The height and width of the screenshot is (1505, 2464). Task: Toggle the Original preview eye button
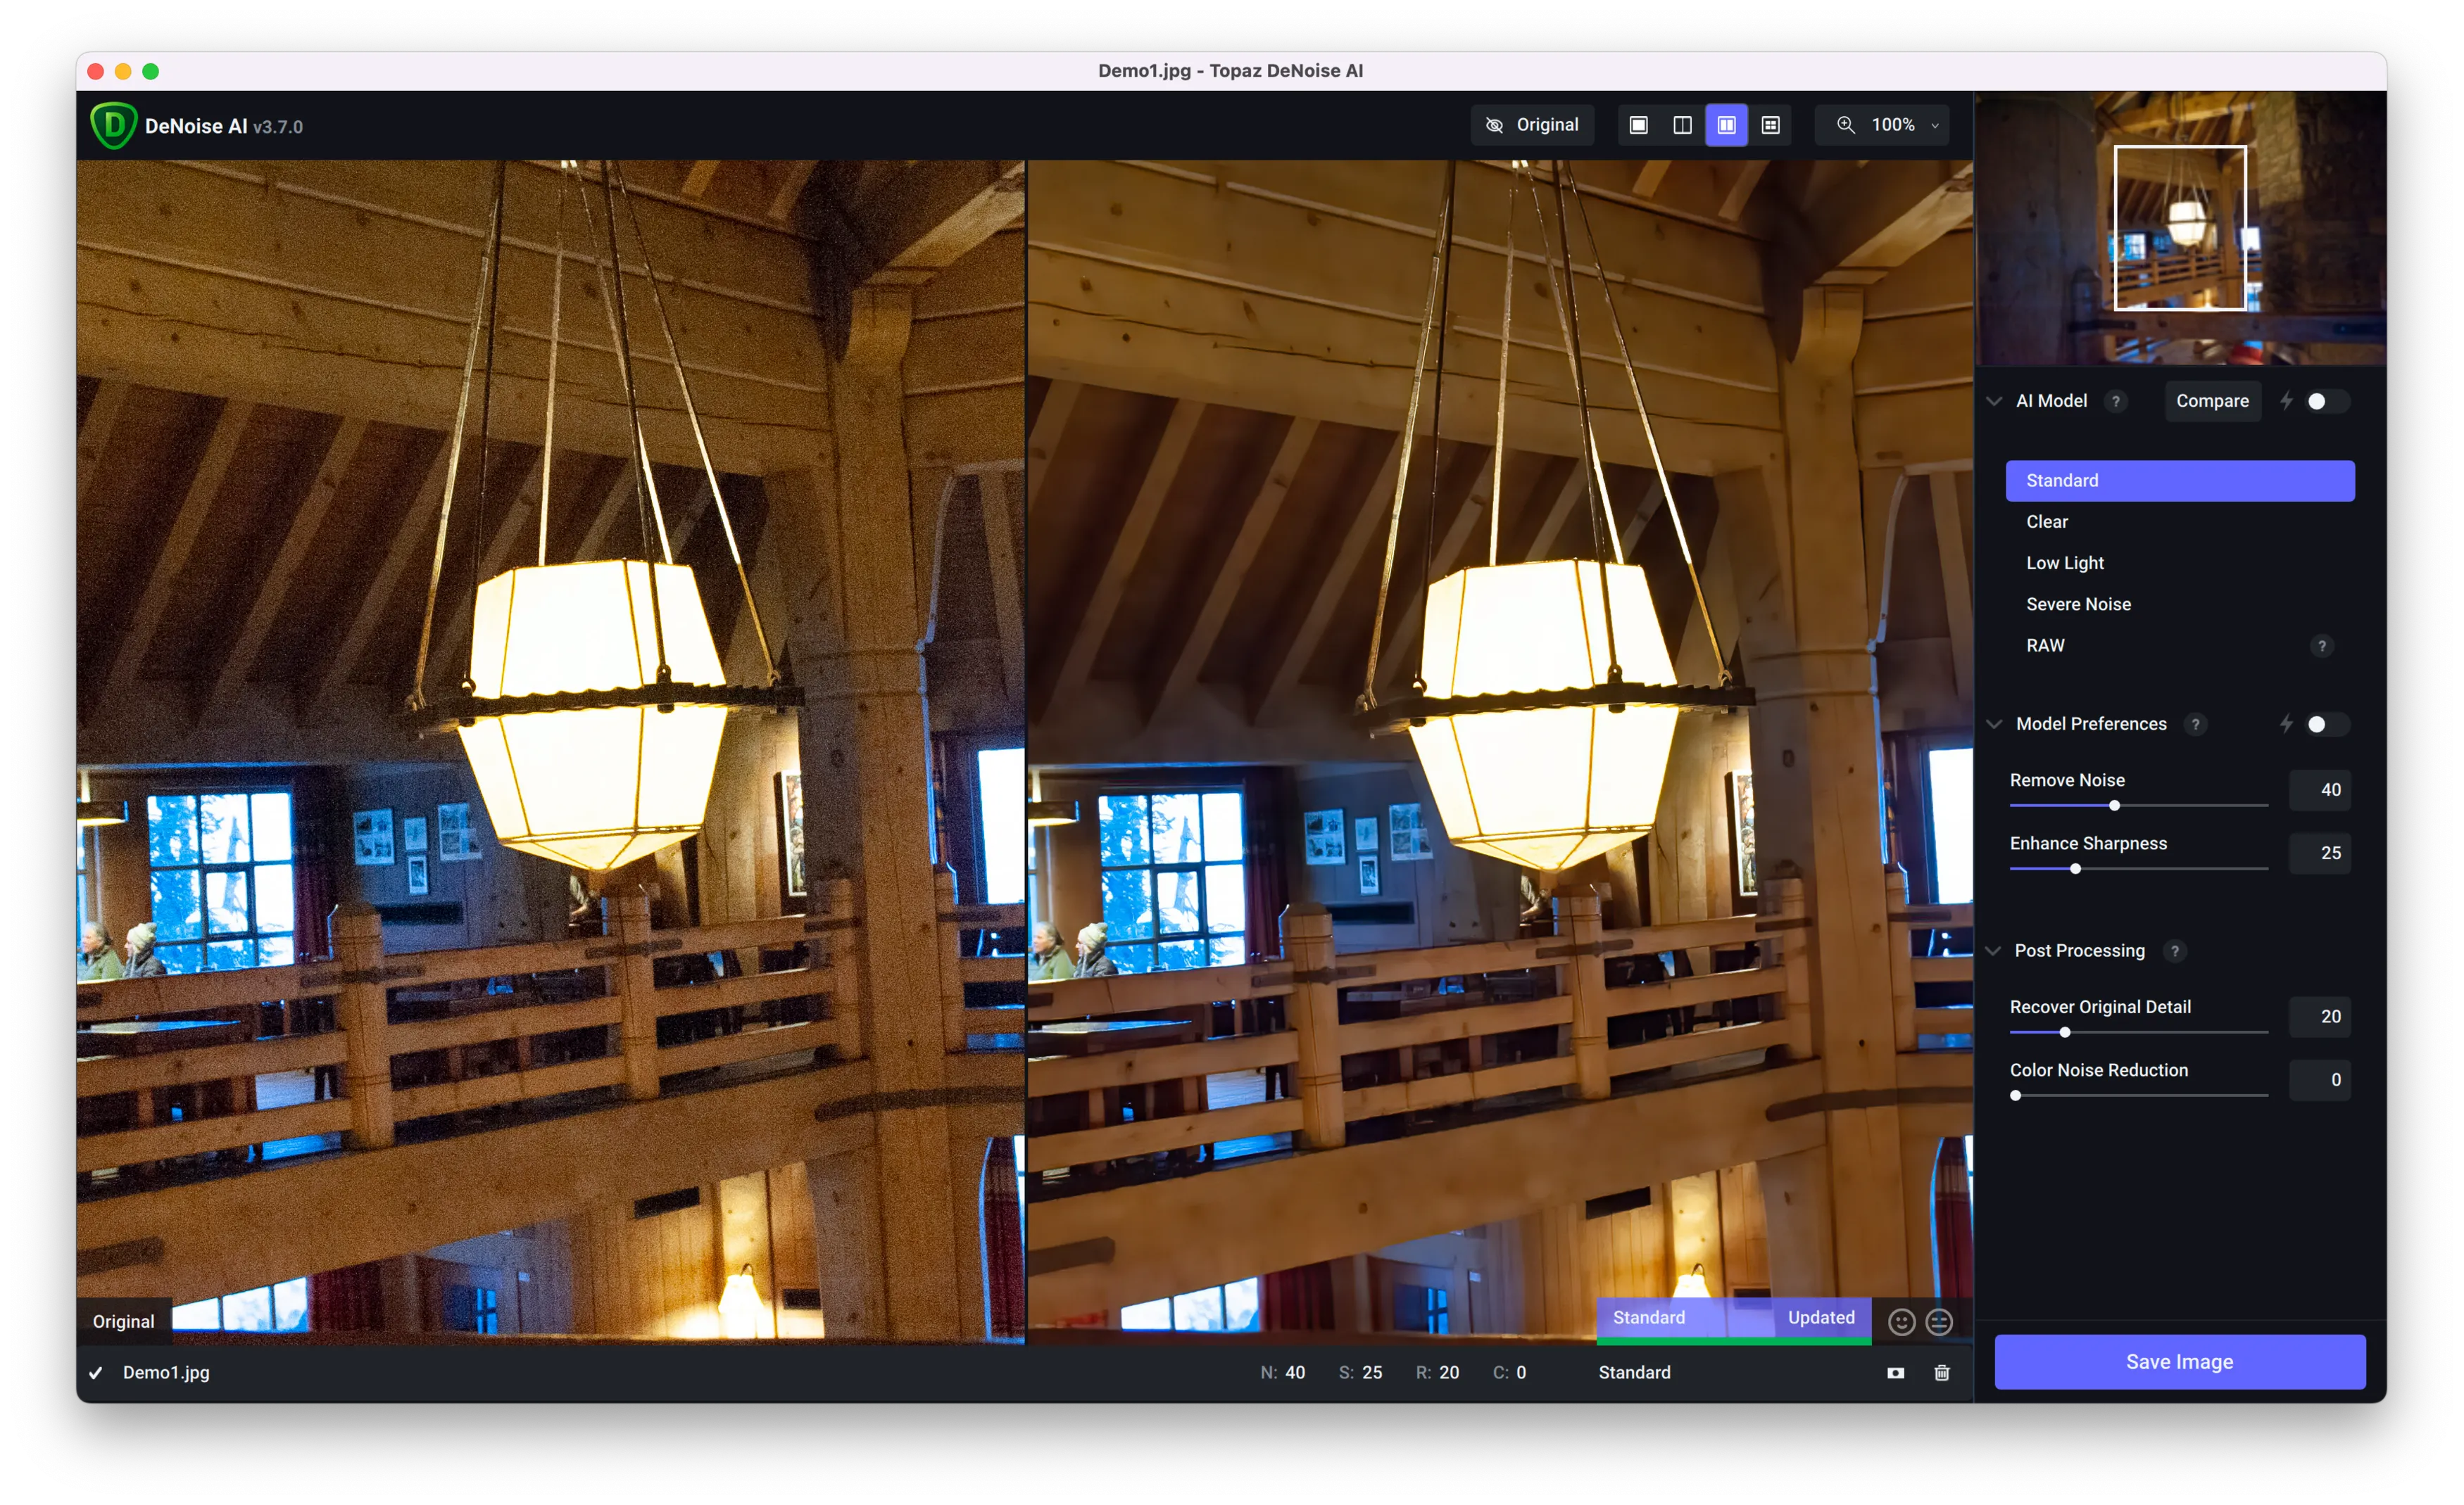click(x=1531, y=125)
